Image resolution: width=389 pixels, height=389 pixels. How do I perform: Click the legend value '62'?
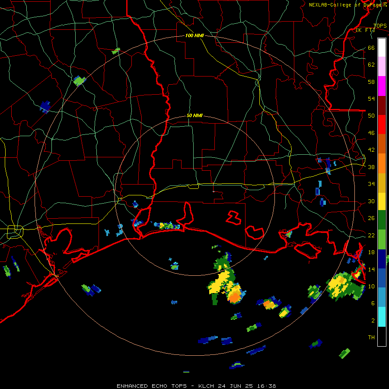tap(371, 65)
